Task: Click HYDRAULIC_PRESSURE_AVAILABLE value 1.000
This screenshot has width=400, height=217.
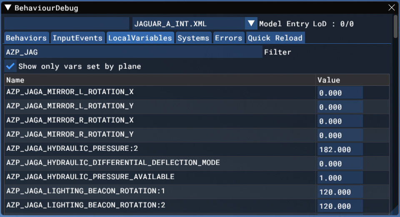Action: [x=340, y=178]
